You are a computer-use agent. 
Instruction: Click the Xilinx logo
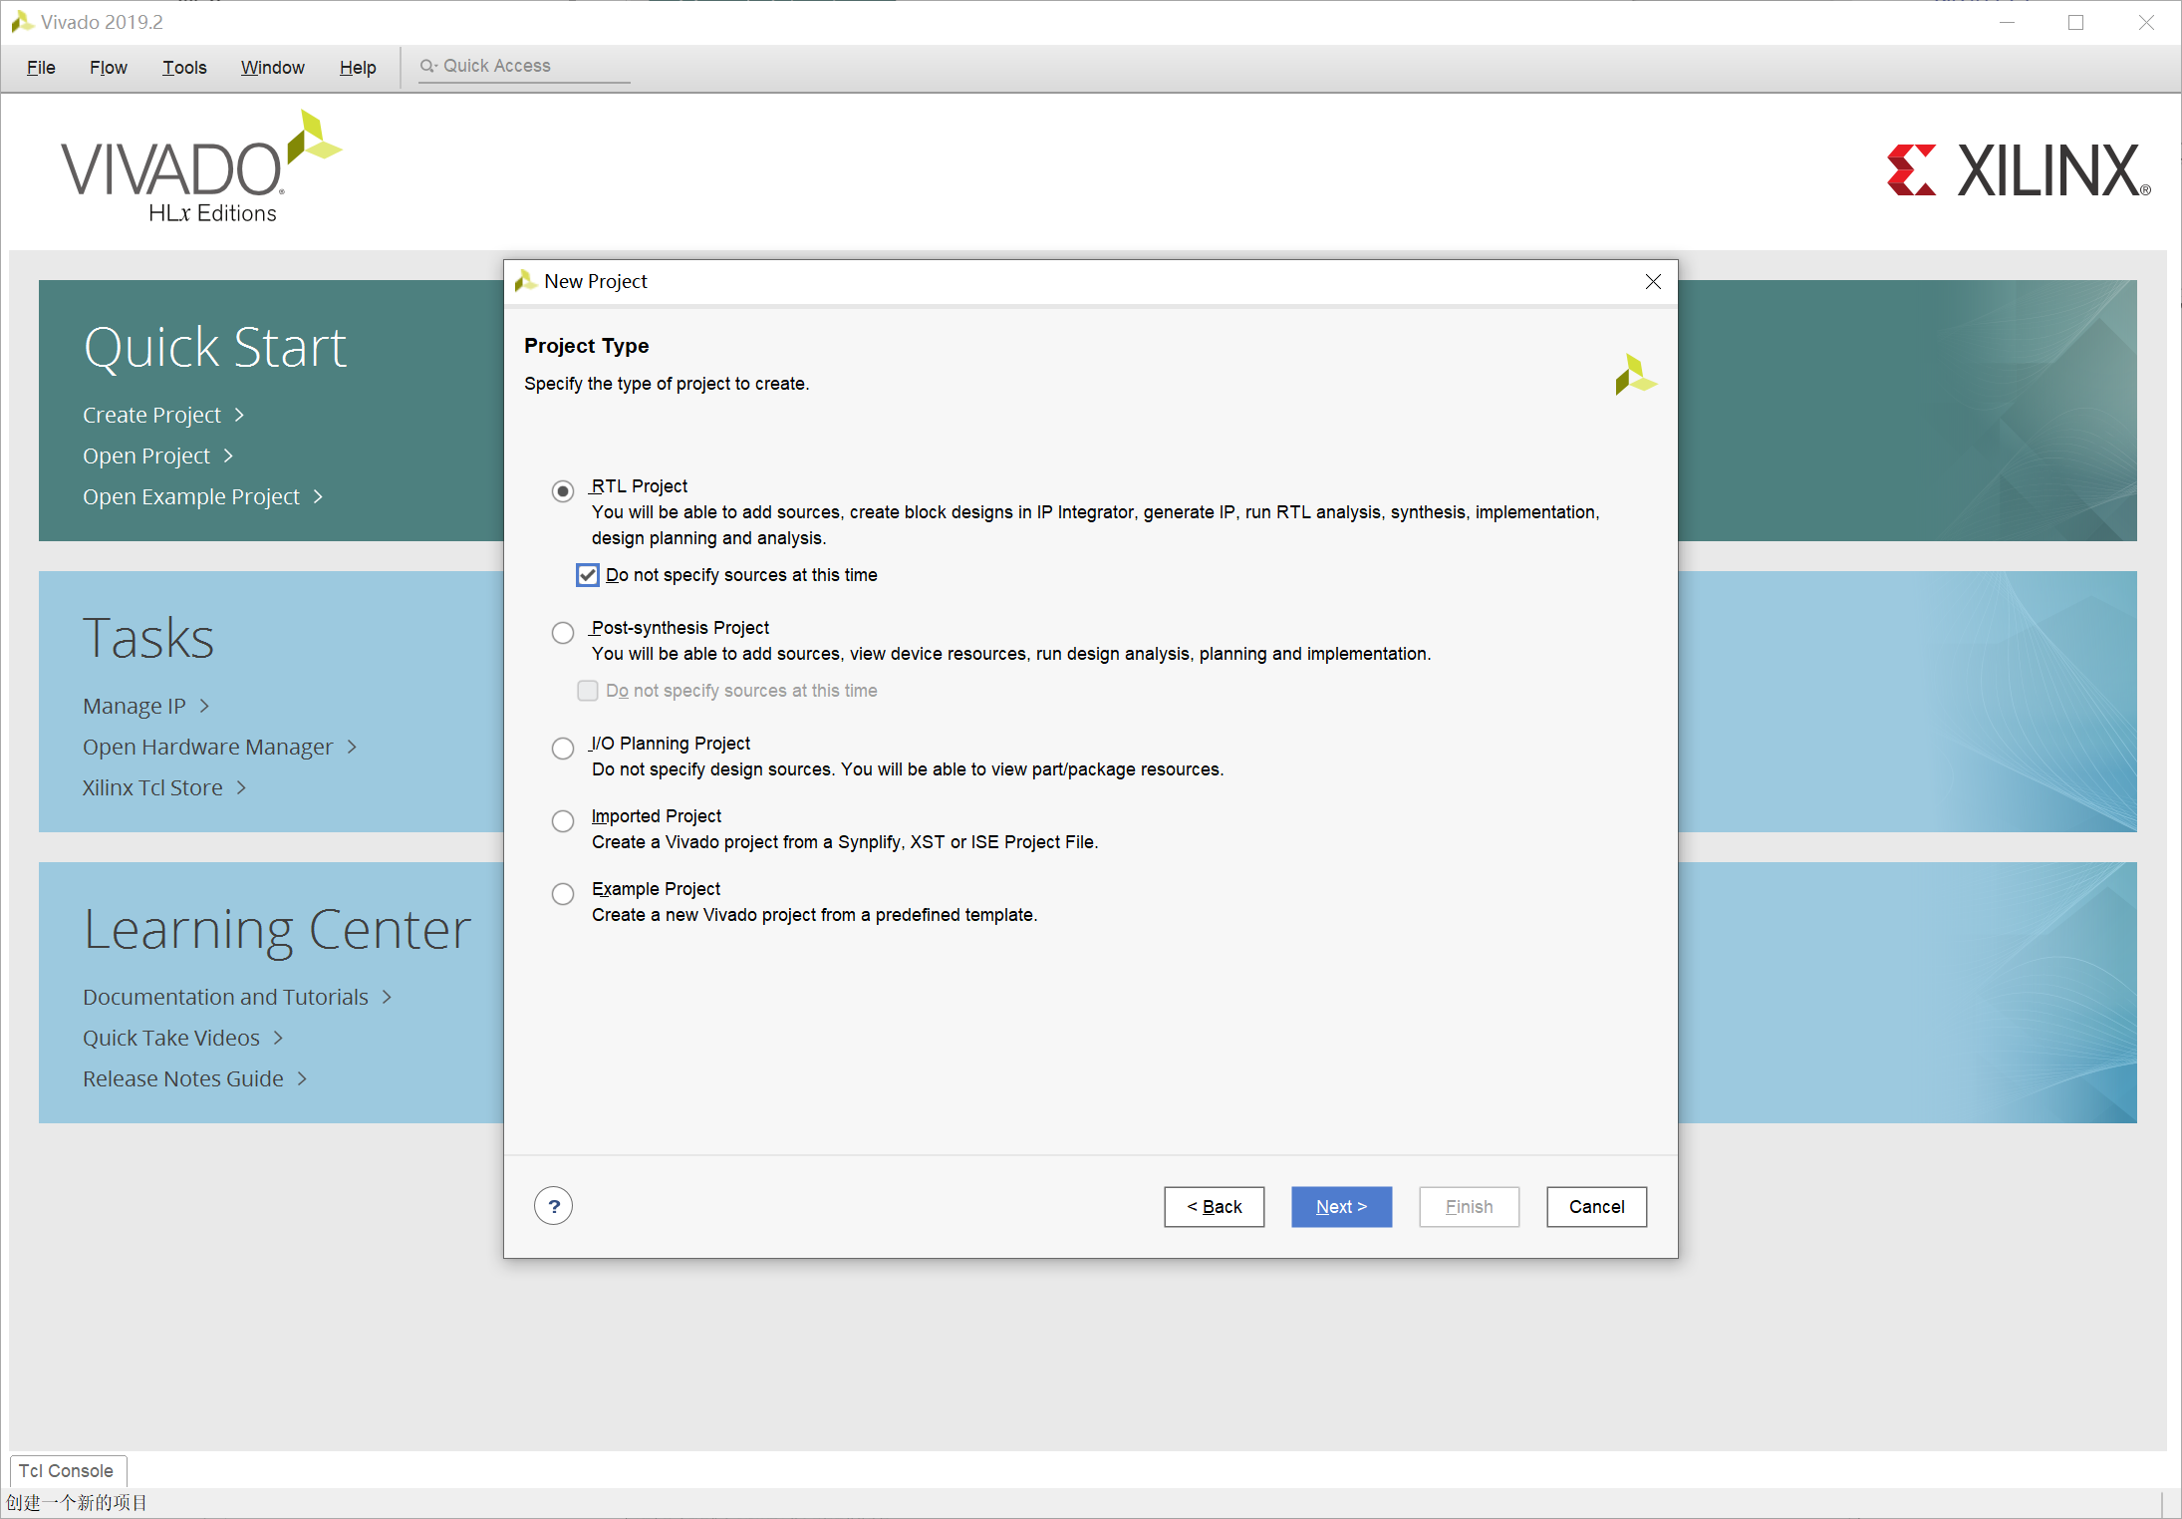[2018, 170]
